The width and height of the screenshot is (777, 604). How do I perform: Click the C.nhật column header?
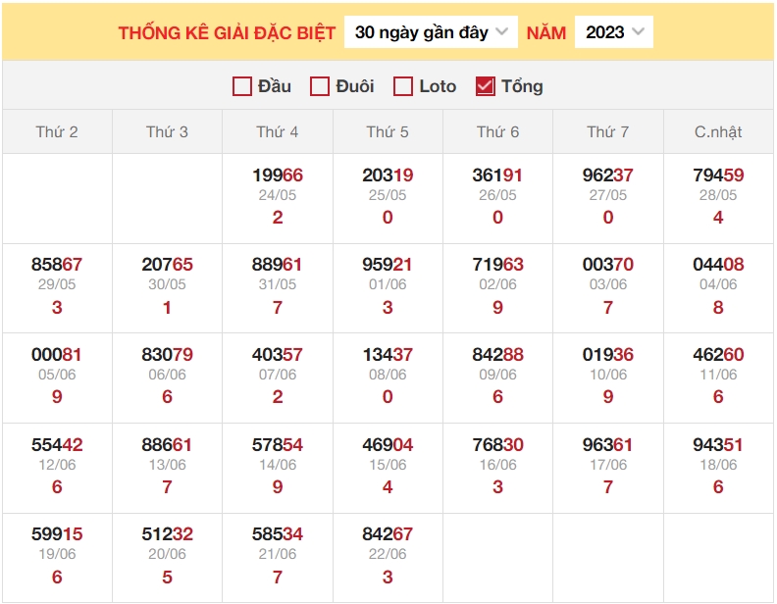pos(718,131)
